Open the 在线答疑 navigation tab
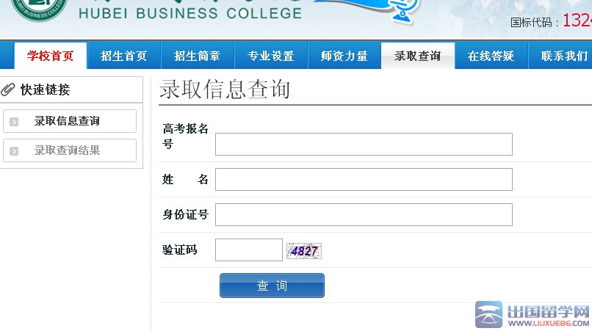Image resolution: width=592 pixels, height=331 pixels. (x=491, y=56)
